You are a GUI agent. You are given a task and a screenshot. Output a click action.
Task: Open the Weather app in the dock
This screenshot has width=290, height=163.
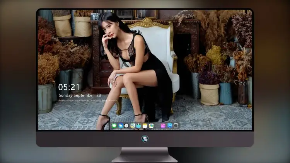click(x=121, y=126)
